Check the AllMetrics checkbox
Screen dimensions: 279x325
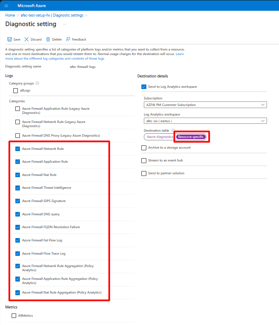[x=14, y=315]
